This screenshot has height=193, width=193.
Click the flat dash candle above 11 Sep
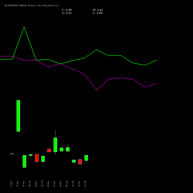(x=12, y=154)
